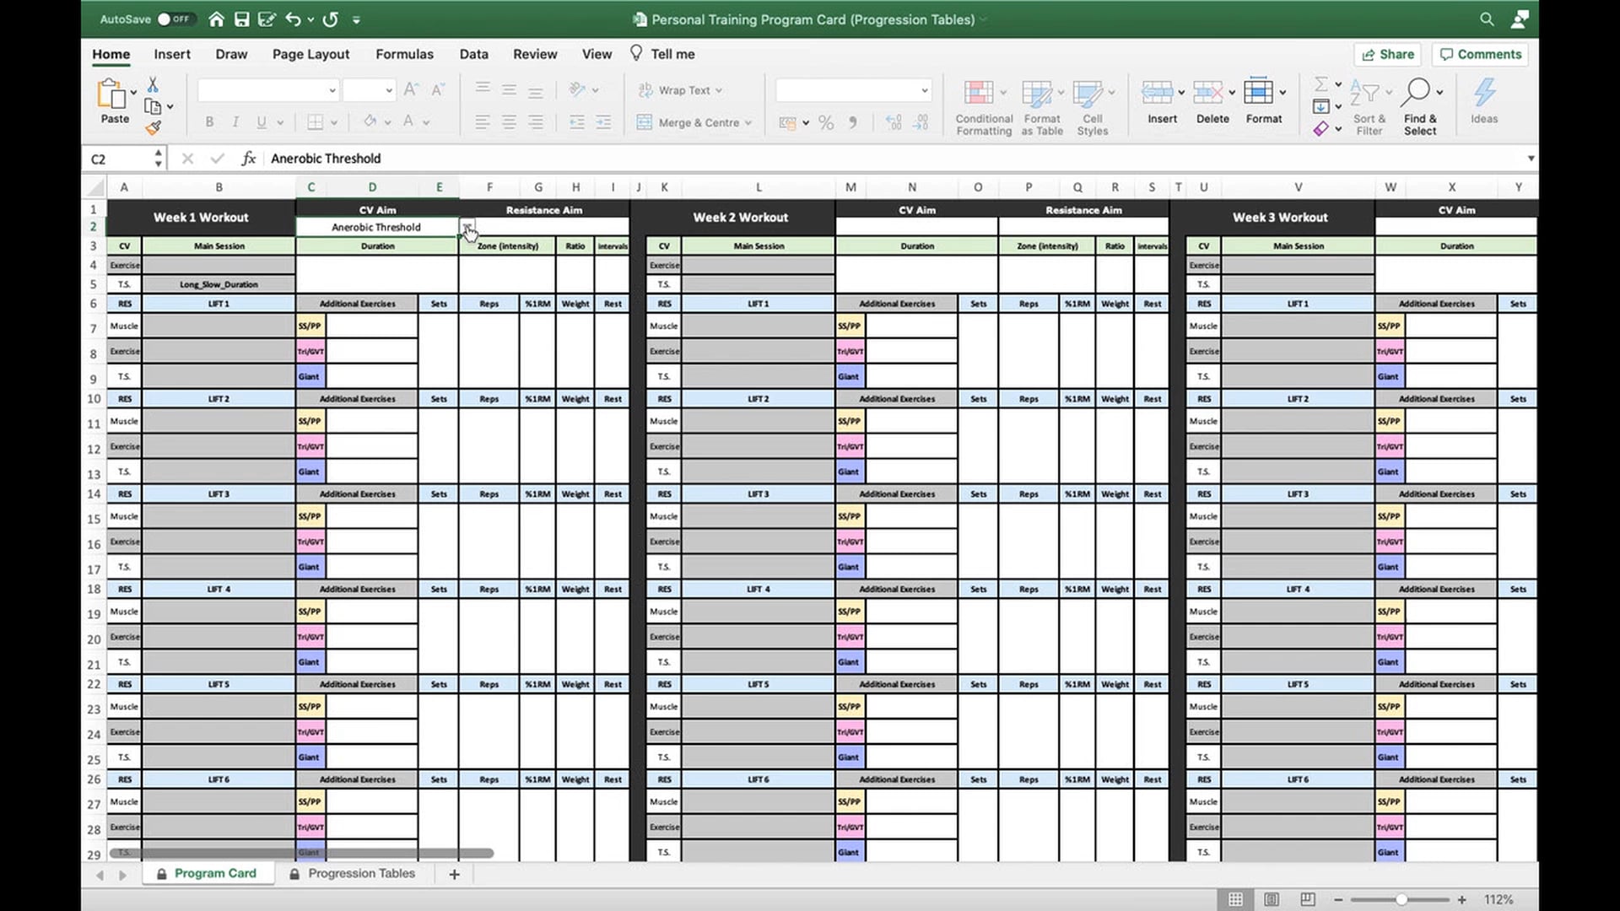
Task: Open the Comments button
Action: [1481, 54]
